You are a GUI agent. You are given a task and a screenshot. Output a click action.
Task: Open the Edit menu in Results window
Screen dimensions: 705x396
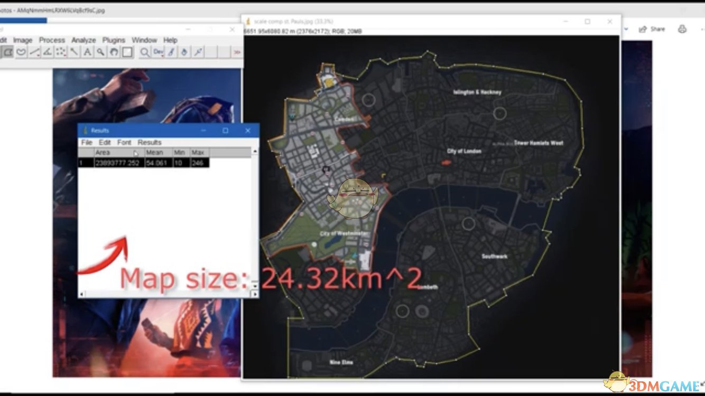point(105,143)
